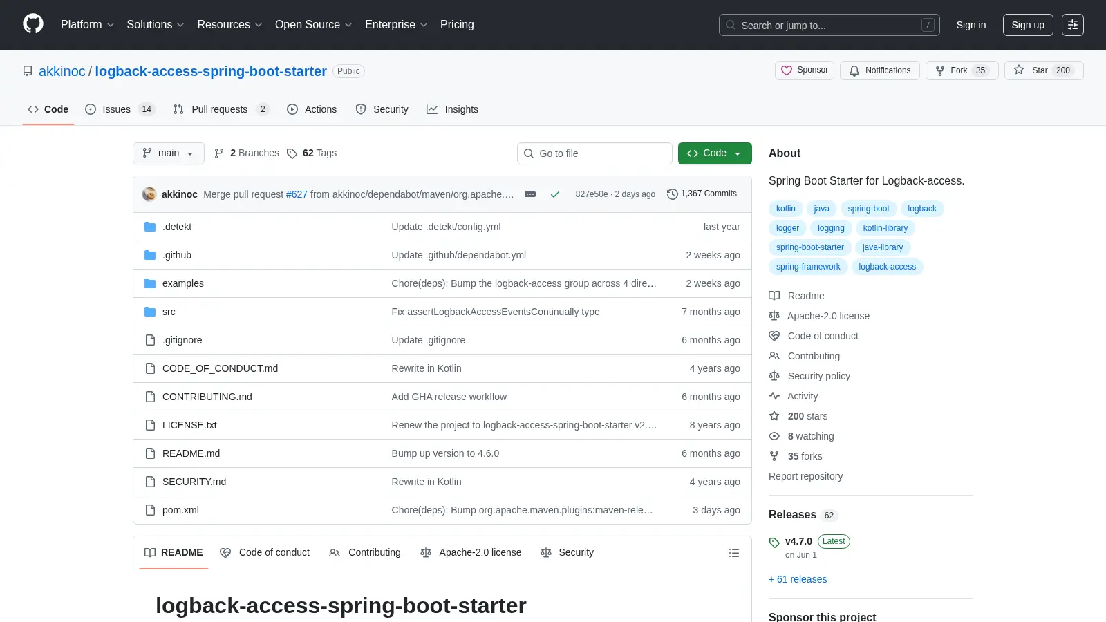Click the .detekt folder icon
This screenshot has height=622, width=1106.
click(x=150, y=227)
